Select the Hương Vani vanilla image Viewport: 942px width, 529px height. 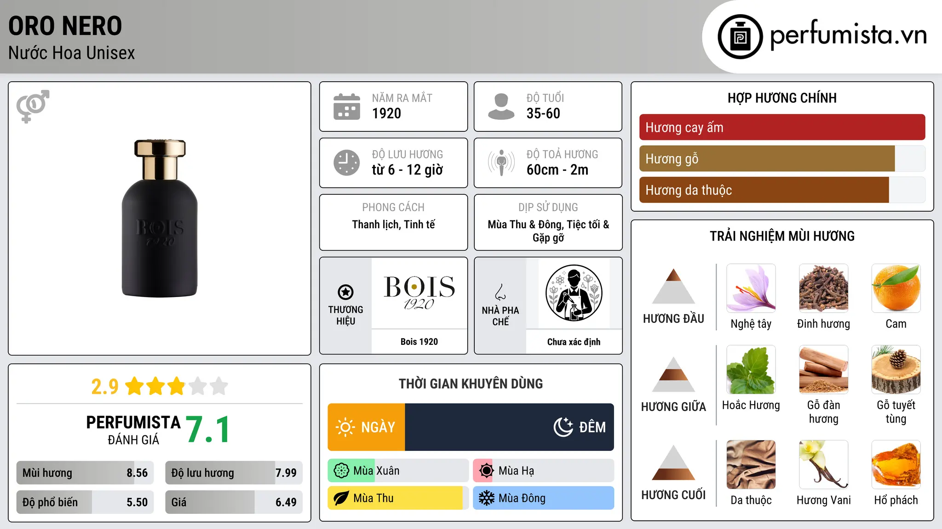tap(823, 465)
